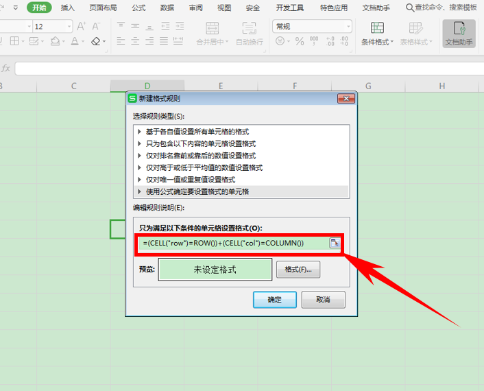Switch to the 开始 tab
Viewport: 484px width, 391px height.
click(39, 8)
